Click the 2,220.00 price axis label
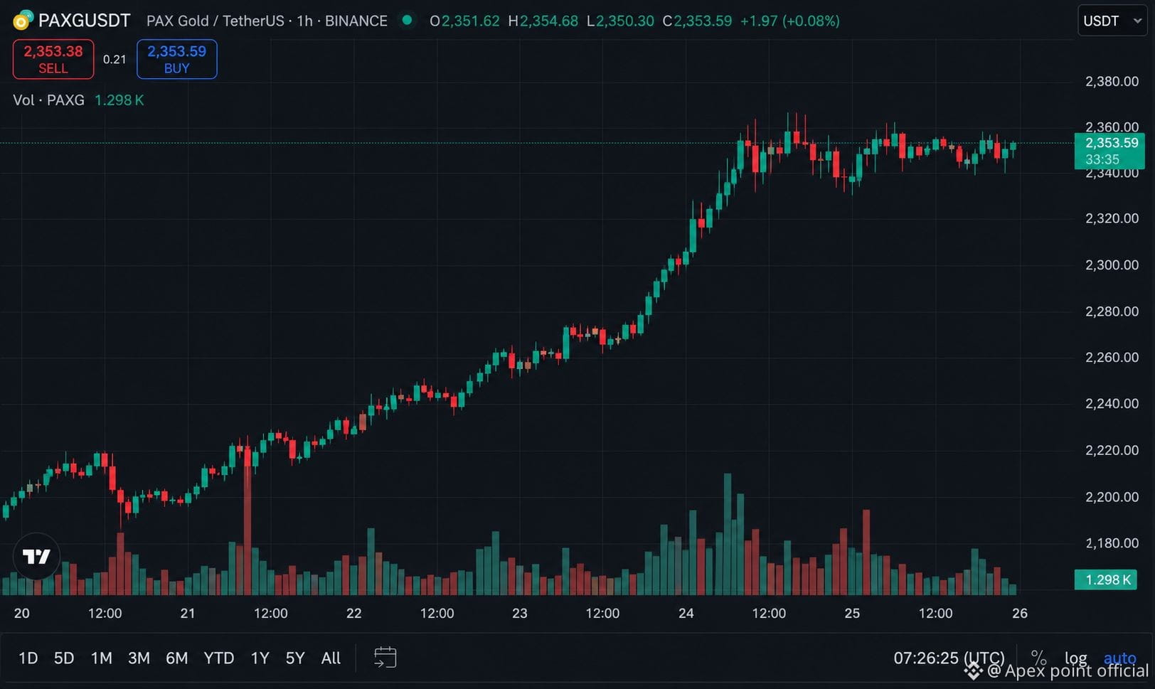The width and height of the screenshot is (1155, 689). coord(1112,450)
